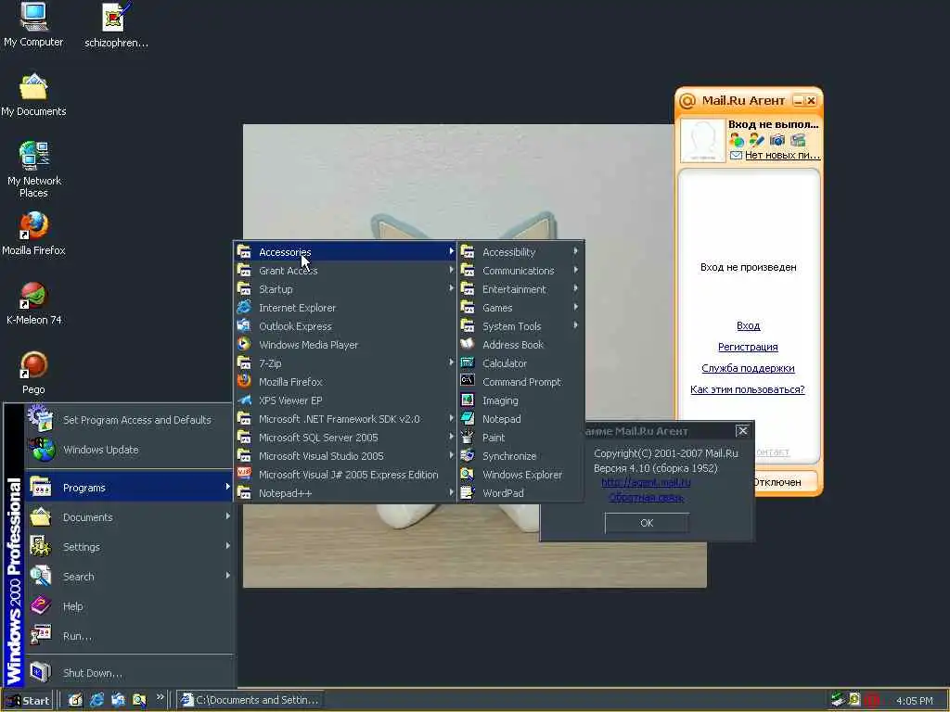Open Windows Explorer from Accessories
Screen dimensions: 950x712
point(520,475)
